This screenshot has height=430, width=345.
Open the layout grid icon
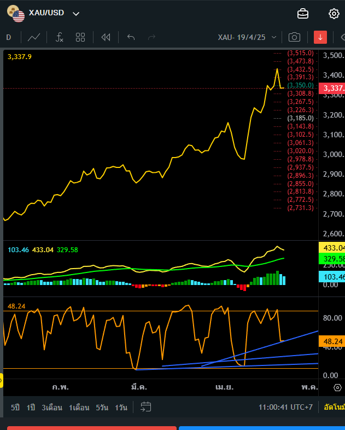coord(80,37)
